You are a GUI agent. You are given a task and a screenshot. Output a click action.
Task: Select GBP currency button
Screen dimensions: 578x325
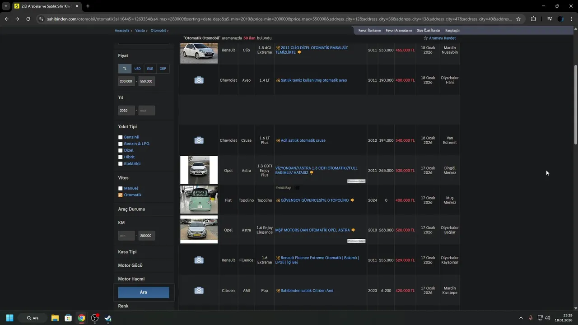[163, 69]
